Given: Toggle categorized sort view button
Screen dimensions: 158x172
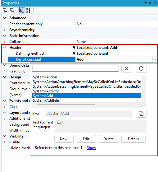Looking at the screenshot, I should [21, 11].
